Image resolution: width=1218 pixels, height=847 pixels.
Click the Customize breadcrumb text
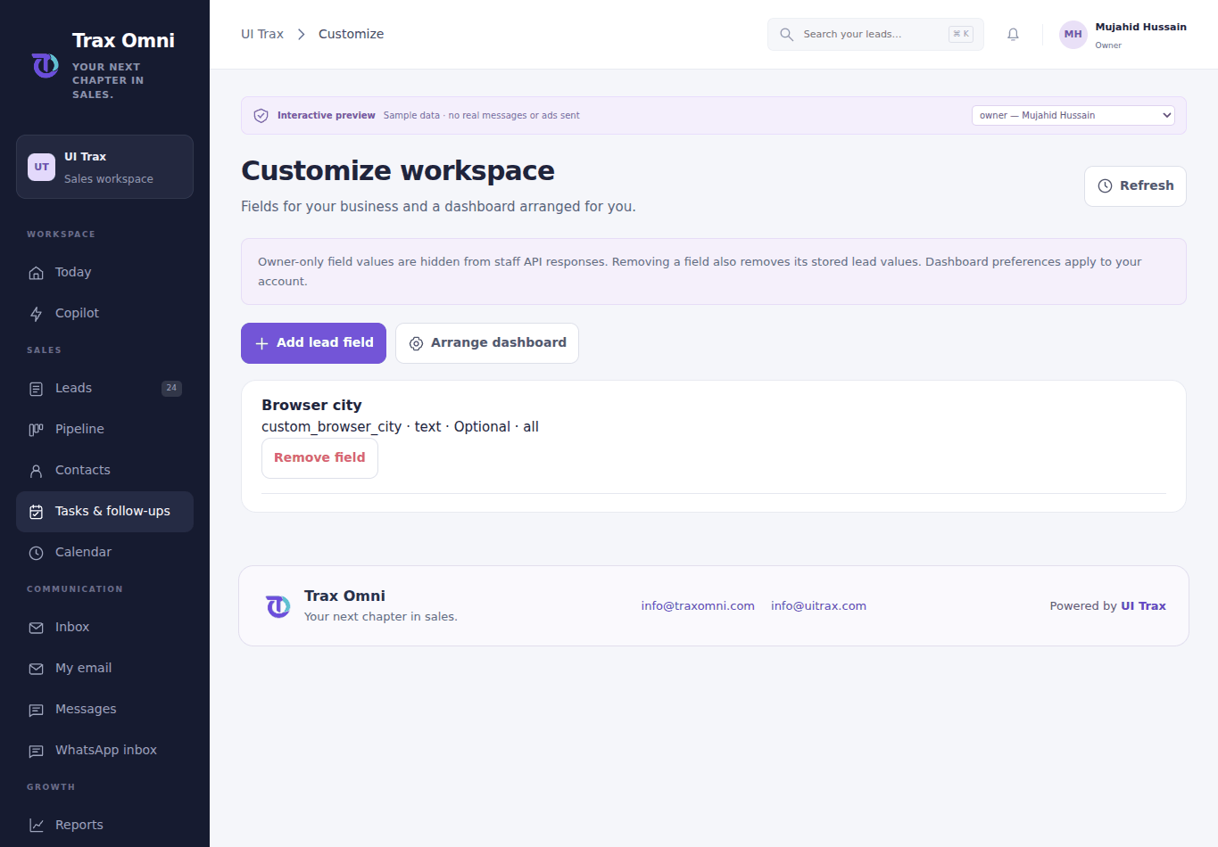tap(351, 34)
